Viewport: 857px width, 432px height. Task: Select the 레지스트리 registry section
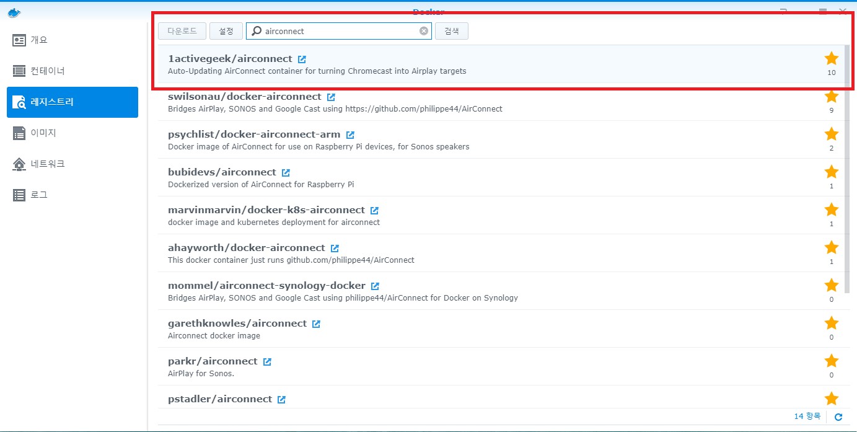(x=73, y=102)
